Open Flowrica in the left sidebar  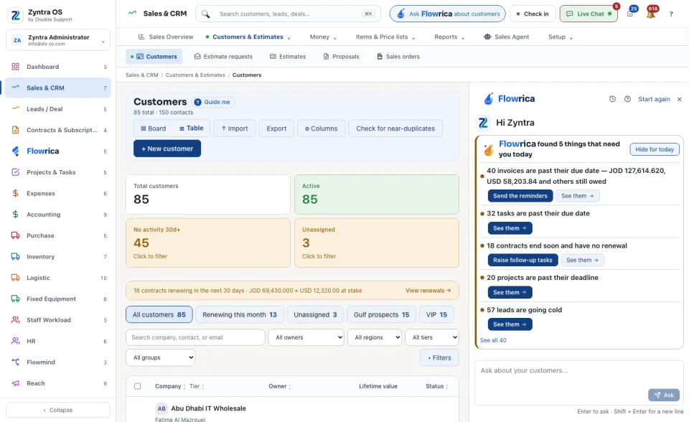(x=57, y=151)
